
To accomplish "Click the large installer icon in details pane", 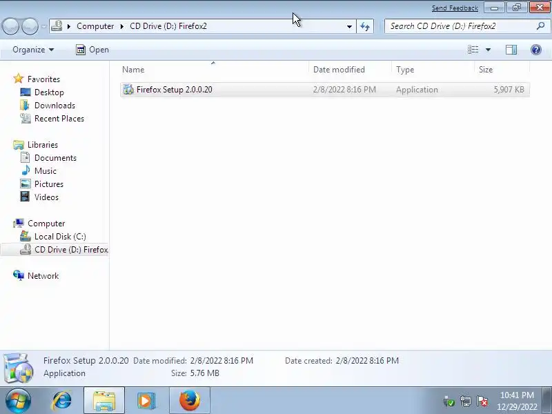I will [x=19, y=368].
